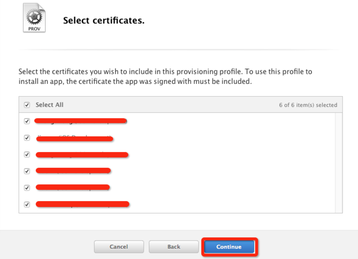The image size is (358, 259).
Task: Click the blue Continue button
Action: (x=229, y=247)
